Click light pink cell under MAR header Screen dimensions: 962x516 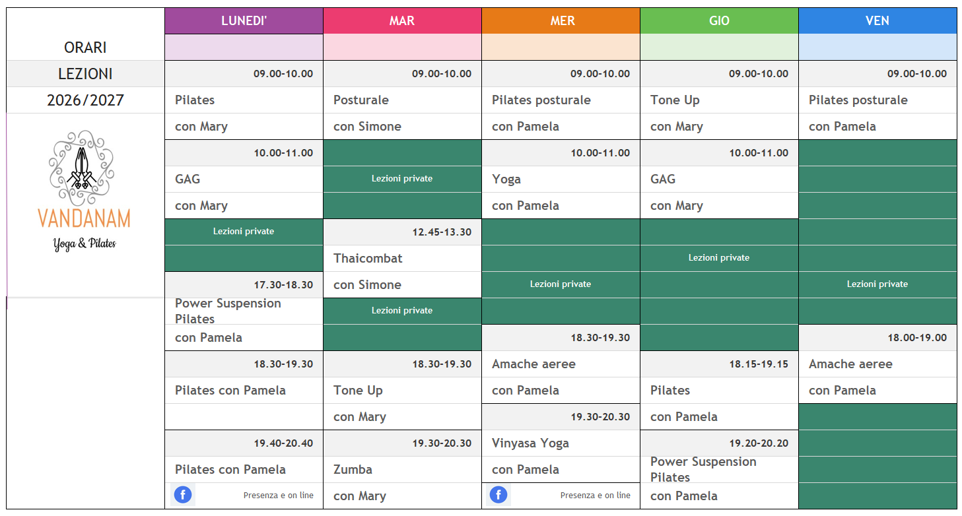click(x=402, y=47)
